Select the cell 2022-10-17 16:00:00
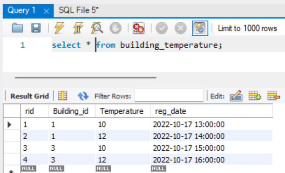Image resolution: width=285 pixels, height=173 pixels. coord(212,160)
